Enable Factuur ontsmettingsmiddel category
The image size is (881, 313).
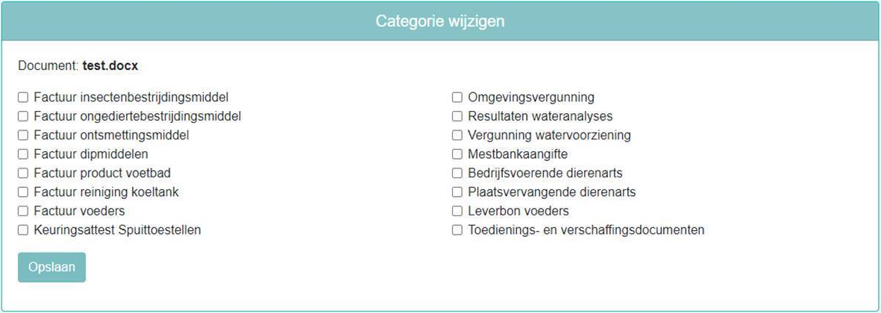point(23,136)
